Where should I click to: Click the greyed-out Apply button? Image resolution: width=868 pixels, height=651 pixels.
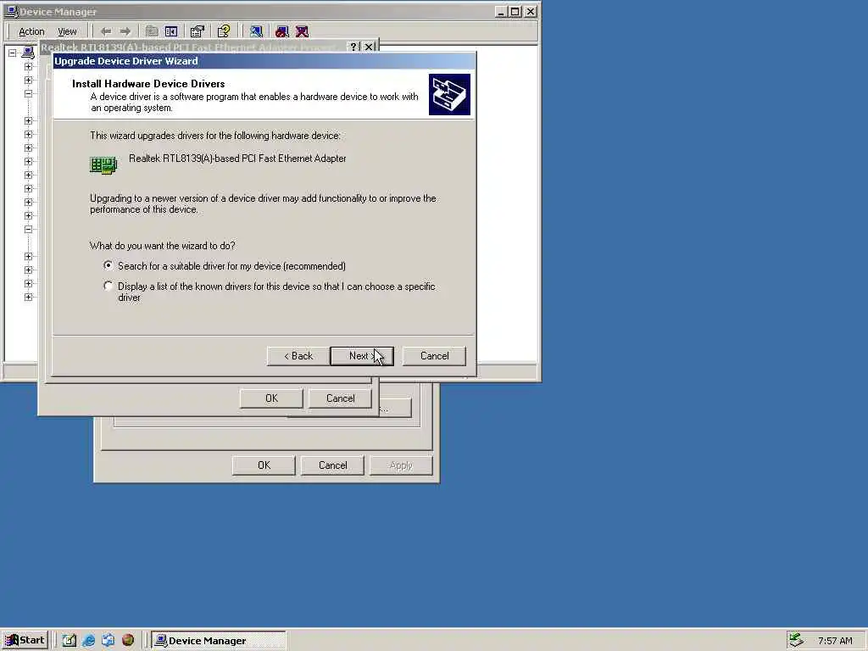click(x=401, y=465)
